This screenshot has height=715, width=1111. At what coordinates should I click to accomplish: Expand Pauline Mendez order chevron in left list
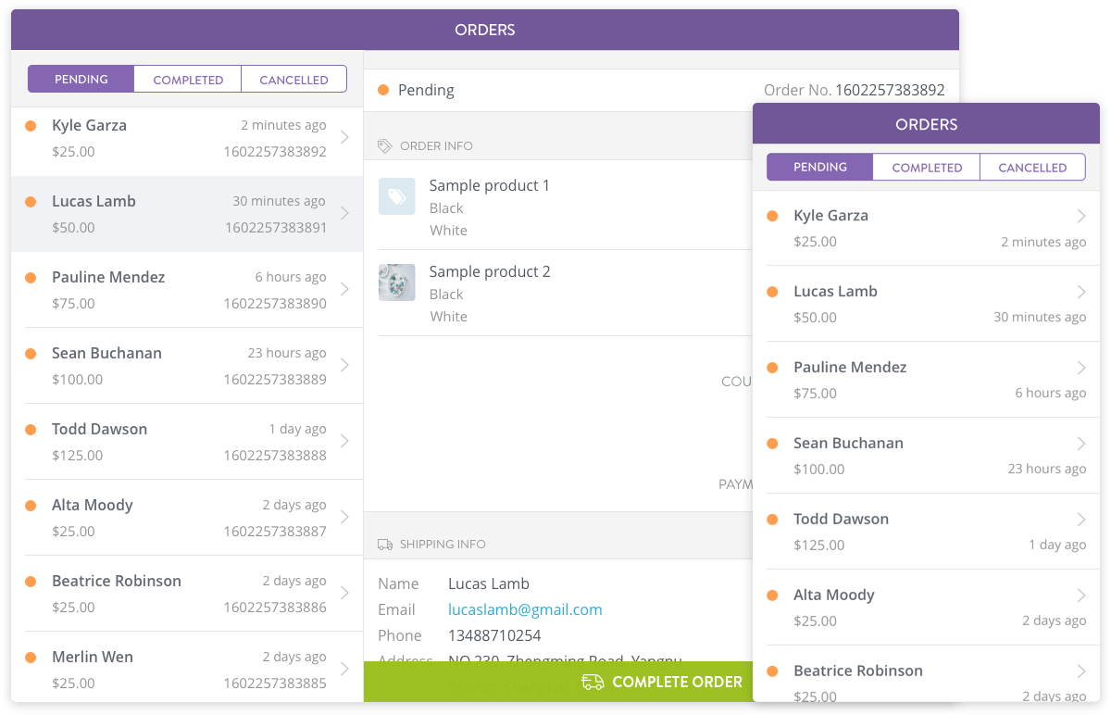click(344, 290)
